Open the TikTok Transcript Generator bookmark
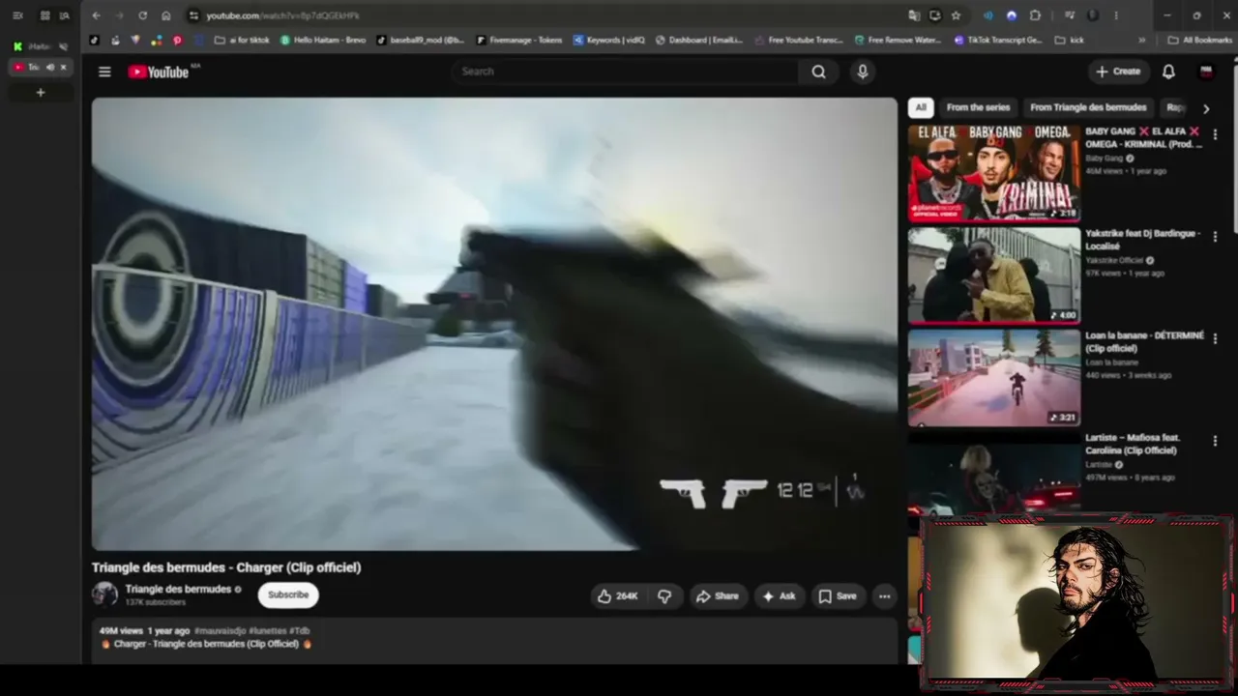1238x696 pixels. (998, 41)
